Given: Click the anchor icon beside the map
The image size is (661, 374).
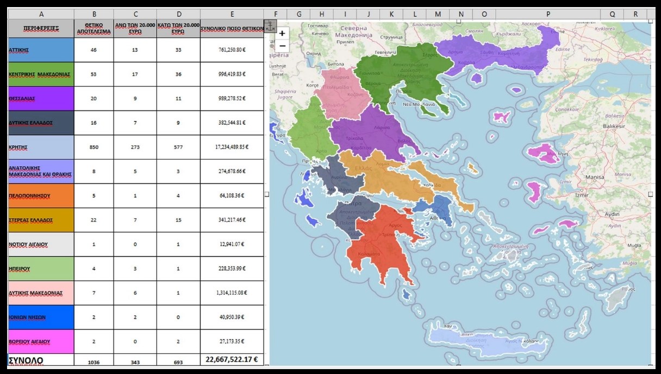Looking at the screenshot, I should pos(270,26).
